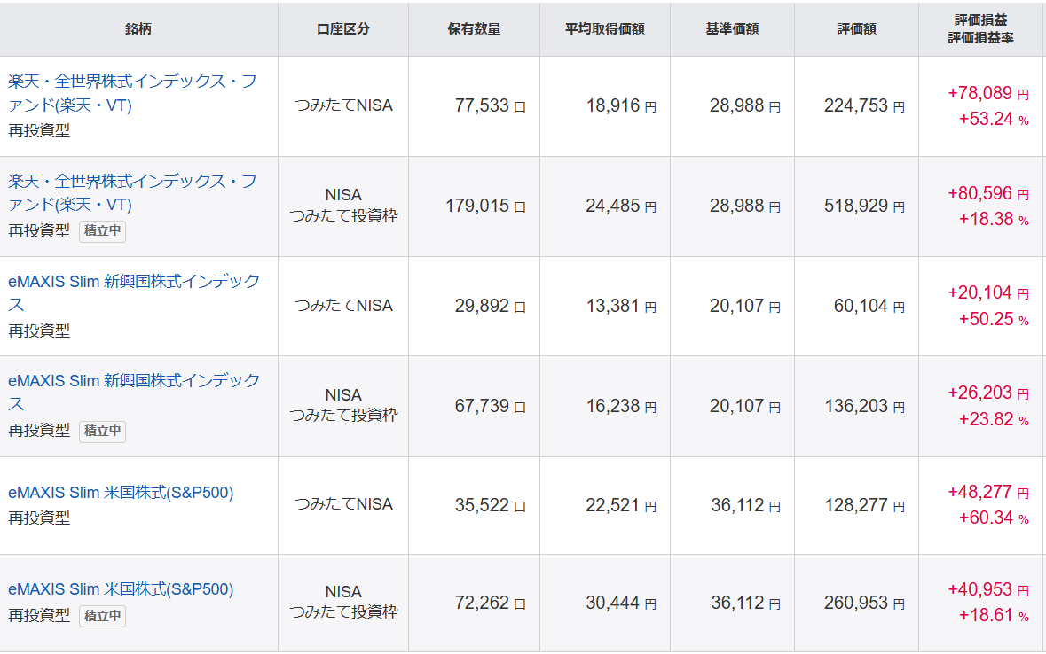Click the 保有数量 column header

(474, 29)
